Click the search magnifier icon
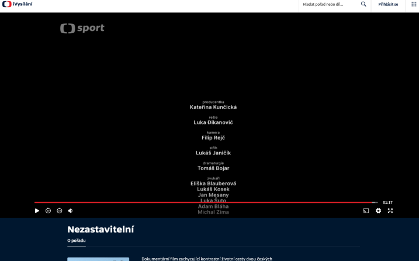 click(x=363, y=4)
